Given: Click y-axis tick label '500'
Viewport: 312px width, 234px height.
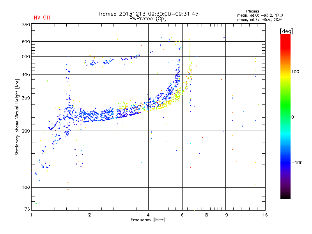Looking at the screenshot, I should 26,57.
